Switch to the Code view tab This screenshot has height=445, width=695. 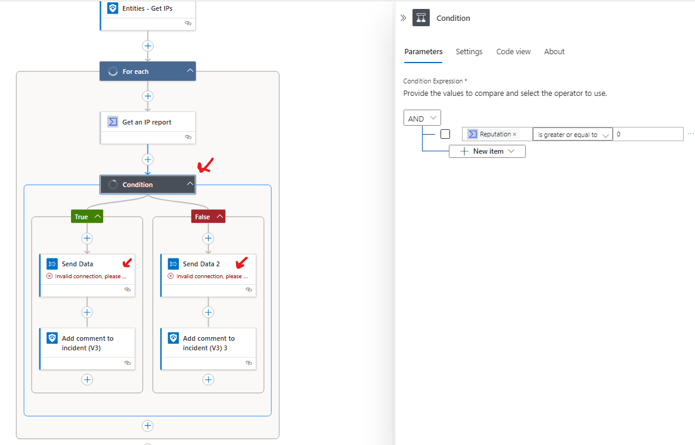513,51
